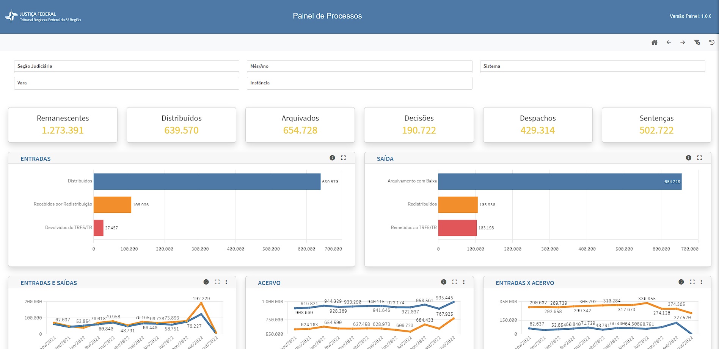Open info icon on SAÍDA chart
719x349 pixels.
point(689,158)
